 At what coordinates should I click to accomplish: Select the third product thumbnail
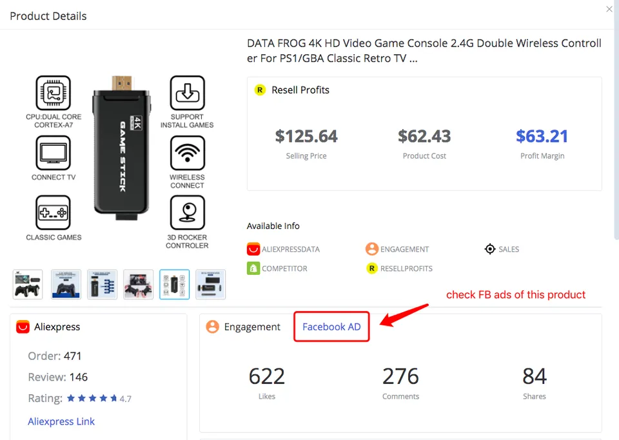pyautogui.click(x=102, y=285)
